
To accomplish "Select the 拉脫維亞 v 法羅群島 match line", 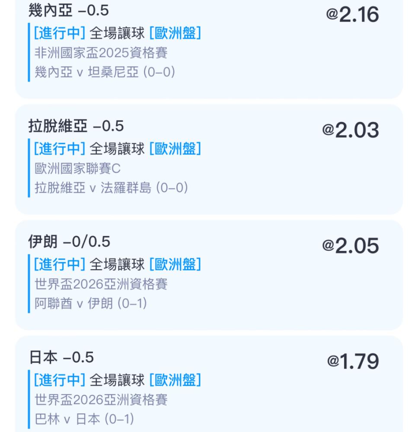I will click(111, 187).
